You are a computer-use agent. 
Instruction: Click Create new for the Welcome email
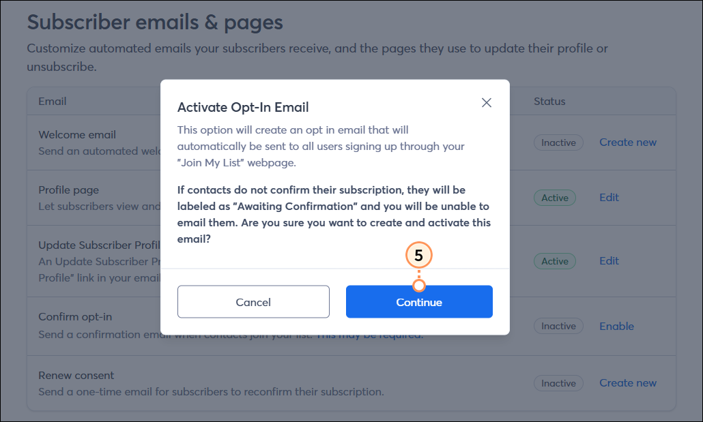[627, 142]
